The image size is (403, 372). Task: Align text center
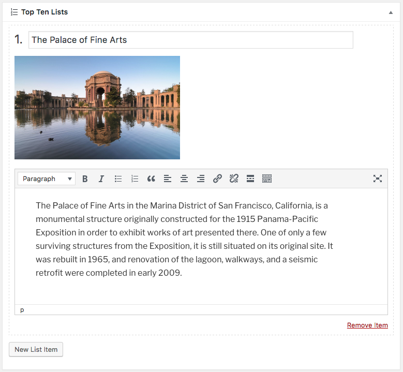(x=184, y=178)
